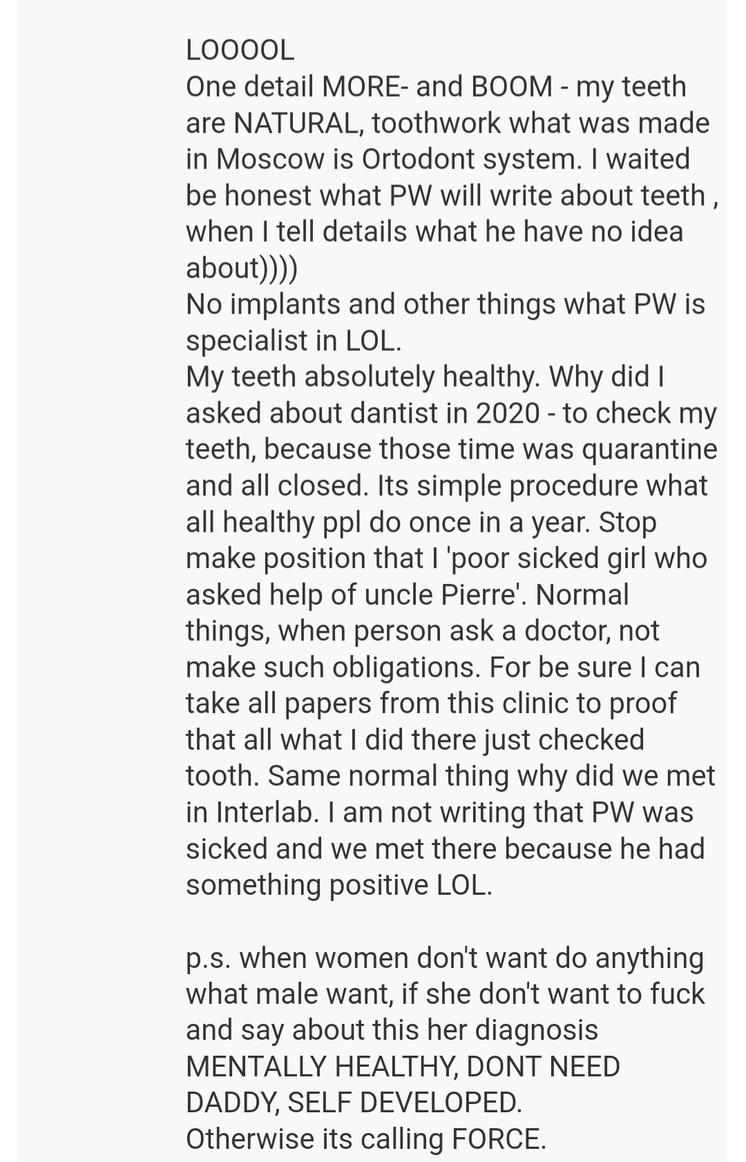Click the word BOOM in the comment
The width and height of the screenshot is (746, 1162).
pos(511,87)
